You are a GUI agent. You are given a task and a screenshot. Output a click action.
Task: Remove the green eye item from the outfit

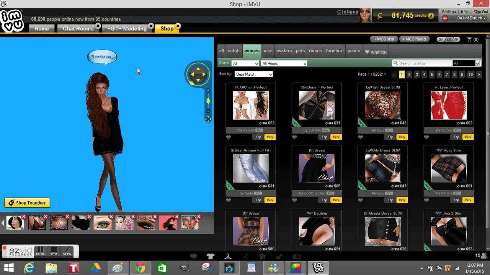tap(111, 217)
